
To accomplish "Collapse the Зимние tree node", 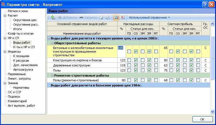I will click(x=5, y=83).
